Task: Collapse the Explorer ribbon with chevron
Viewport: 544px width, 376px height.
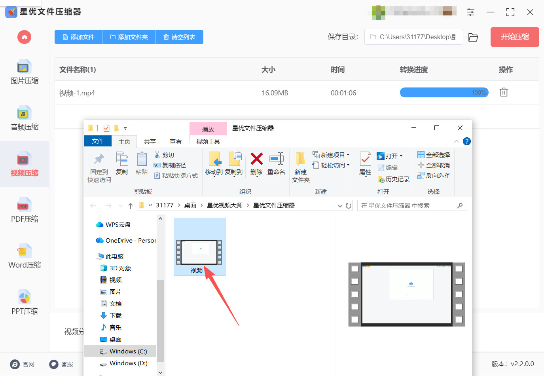Action: [x=457, y=141]
